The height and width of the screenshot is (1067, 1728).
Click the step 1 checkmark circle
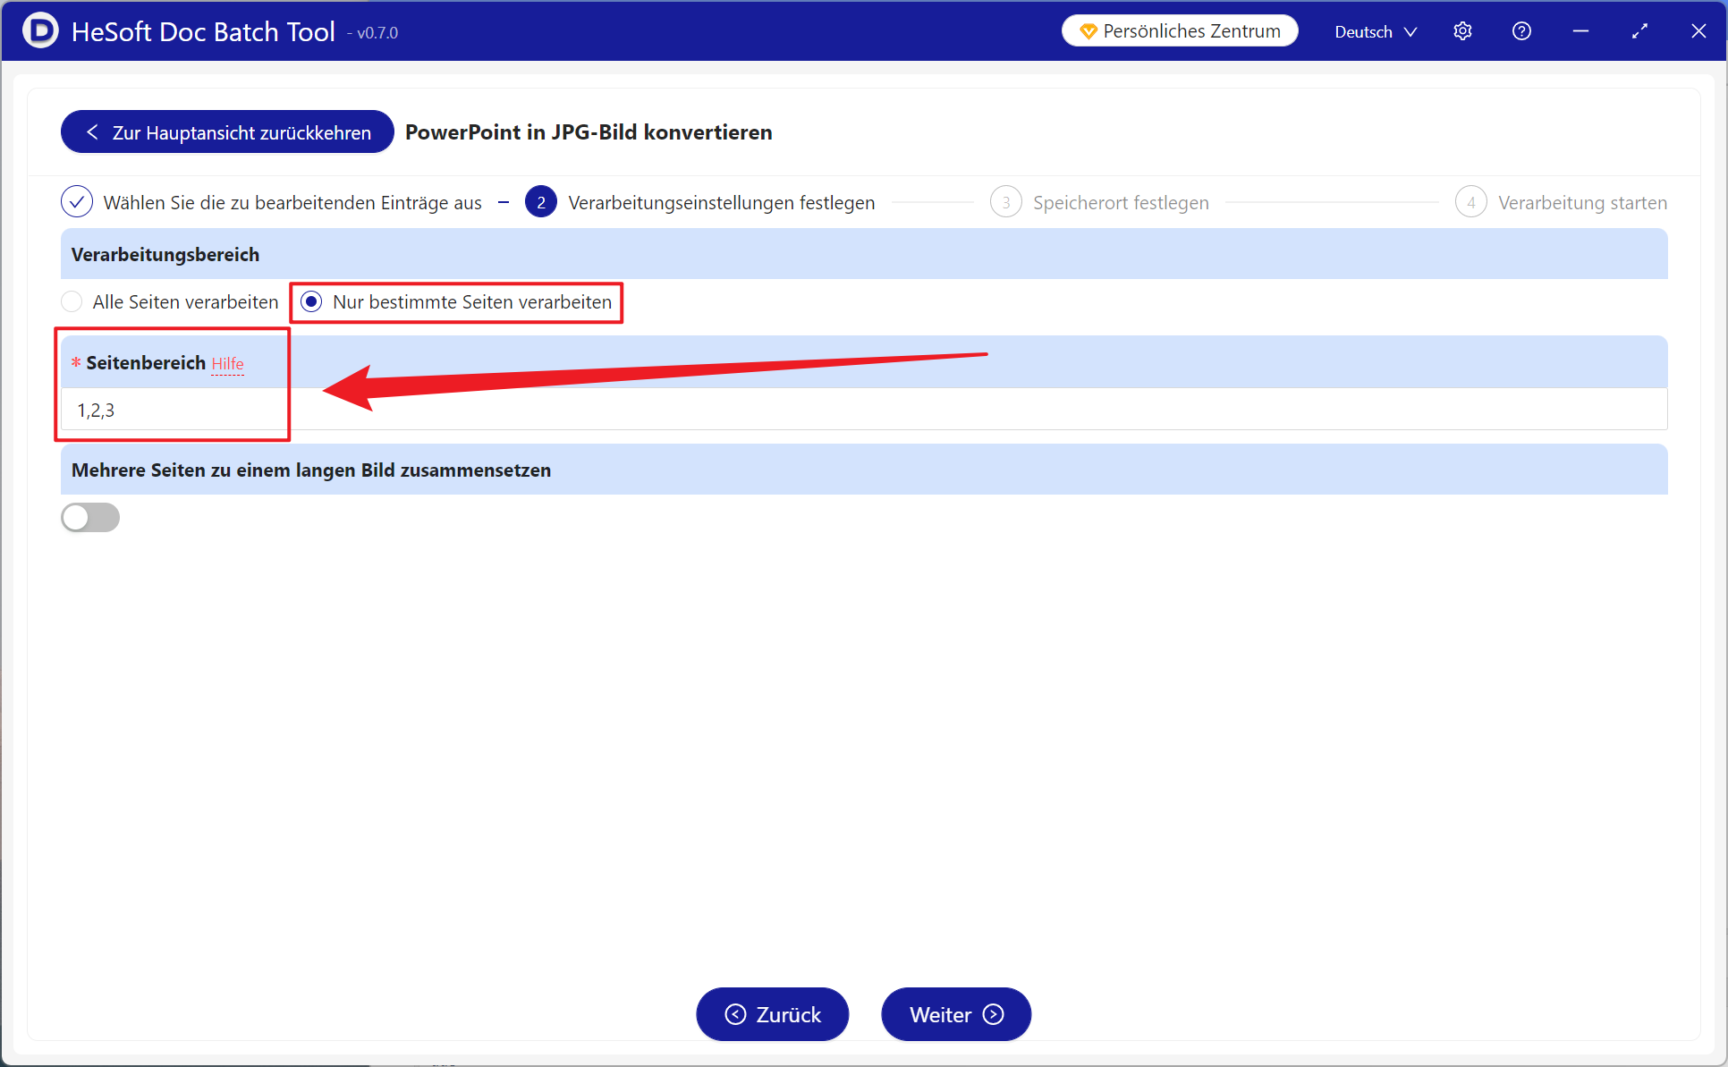point(77,202)
